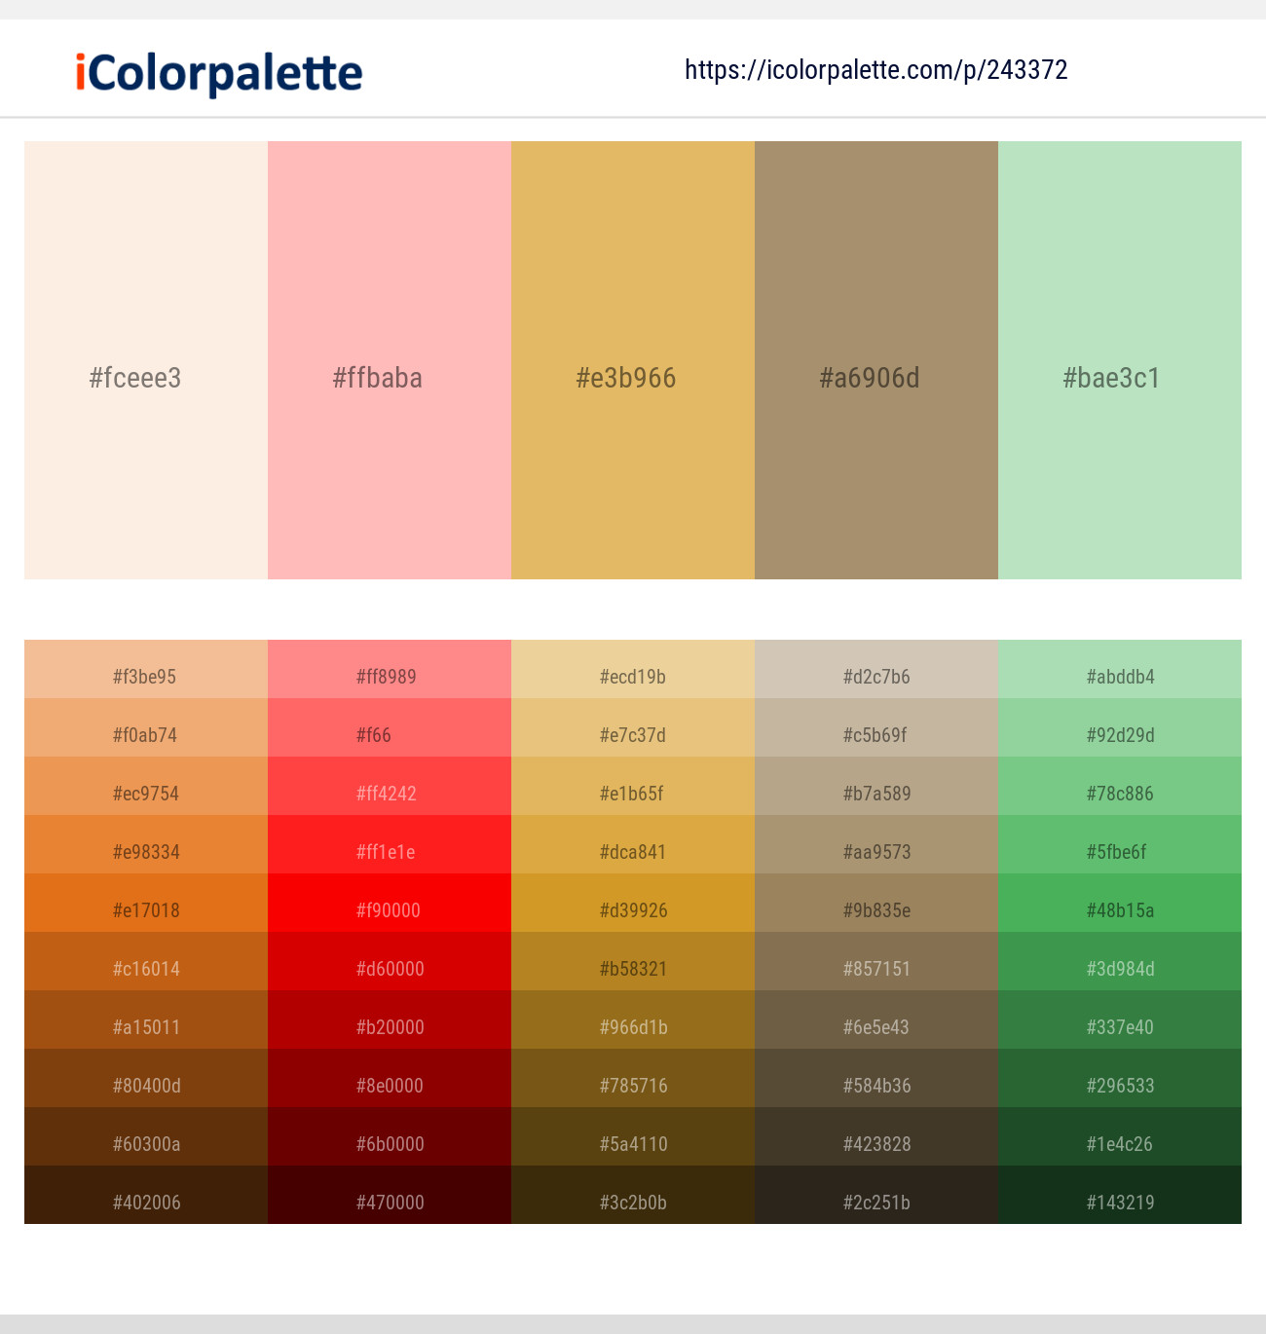This screenshot has height=1334, width=1266.
Task: Select the large #bae3c1 mint swatch
Action: click(x=1120, y=360)
